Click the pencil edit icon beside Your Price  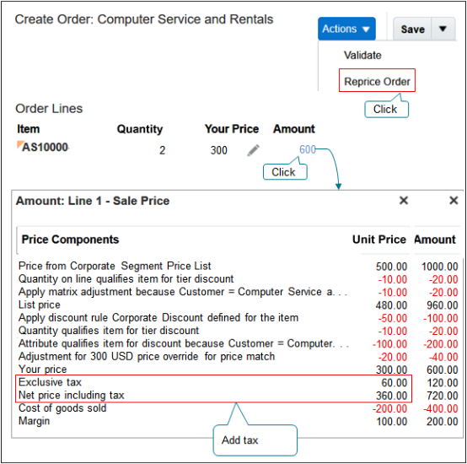pyautogui.click(x=253, y=150)
